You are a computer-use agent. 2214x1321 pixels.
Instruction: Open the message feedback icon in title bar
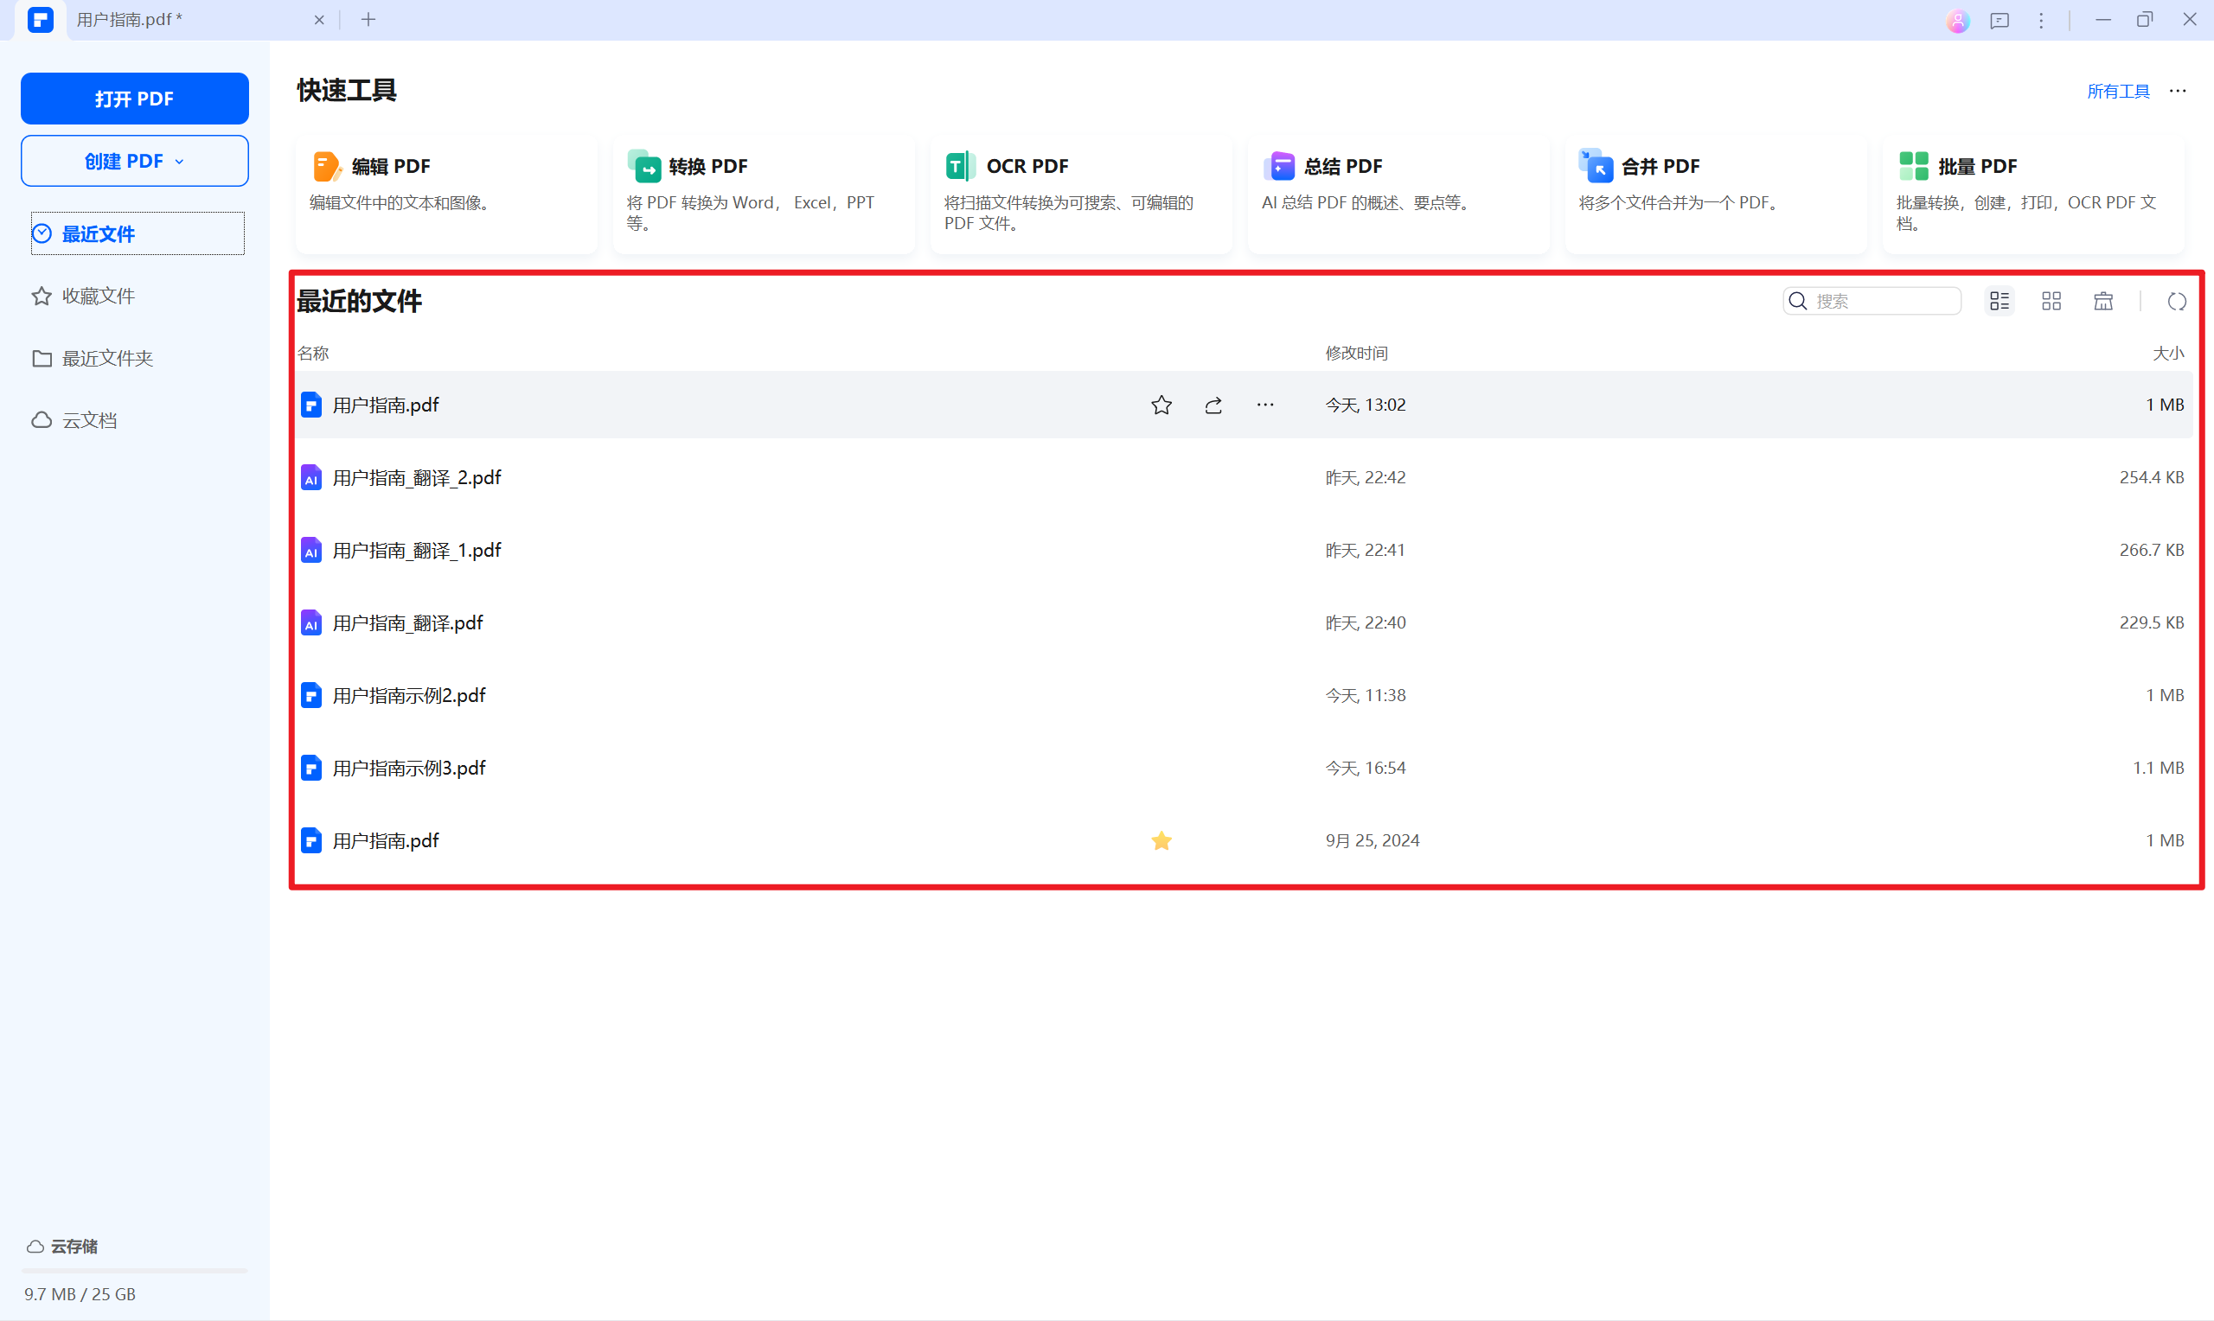(2000, 20)
